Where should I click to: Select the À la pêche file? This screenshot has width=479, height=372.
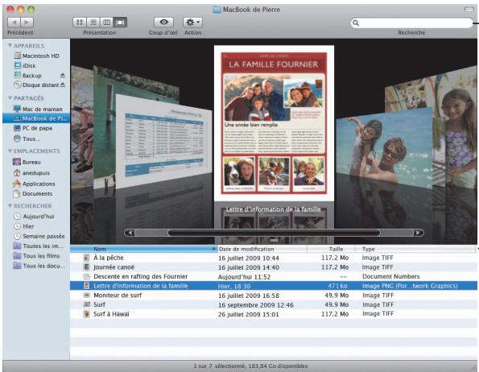pyautogui.click(x=274, y=258)
